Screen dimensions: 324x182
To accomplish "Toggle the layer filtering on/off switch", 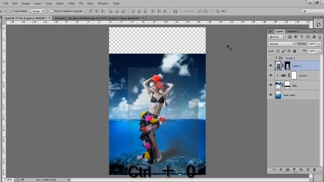I will [x=320, y=37].
